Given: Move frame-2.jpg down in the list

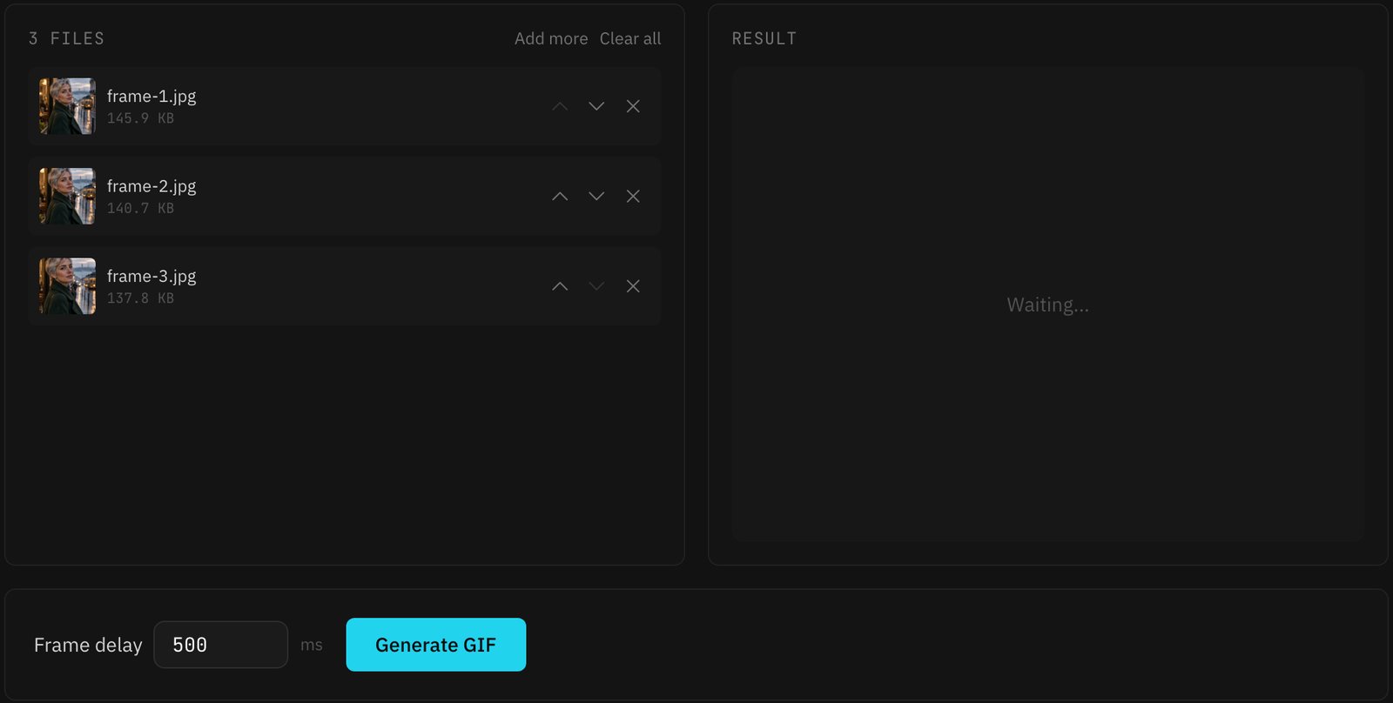Looking at the screenshot, I should 596,197.
